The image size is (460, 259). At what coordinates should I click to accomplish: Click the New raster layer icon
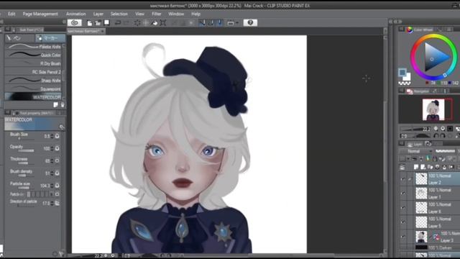(416, 167)
